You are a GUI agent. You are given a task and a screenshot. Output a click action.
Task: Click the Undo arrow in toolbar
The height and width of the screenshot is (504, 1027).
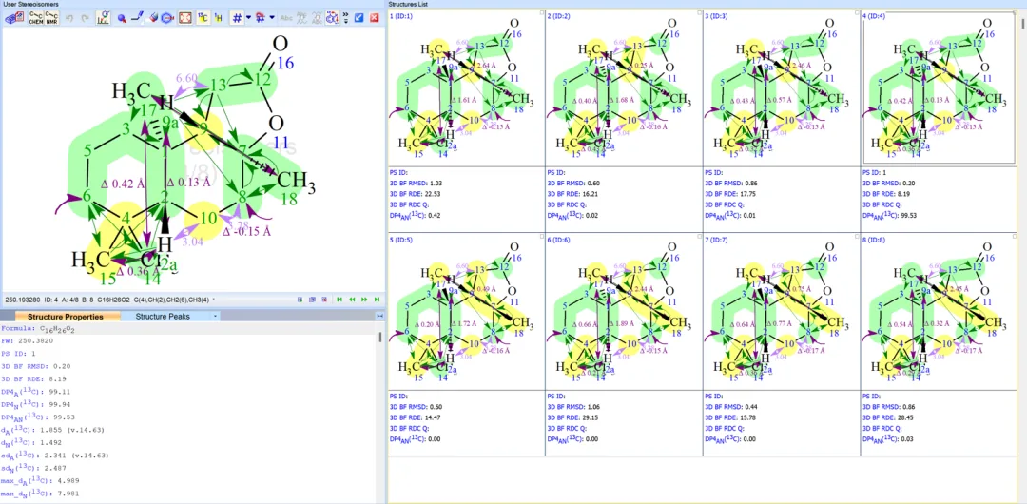coord(69,18)
